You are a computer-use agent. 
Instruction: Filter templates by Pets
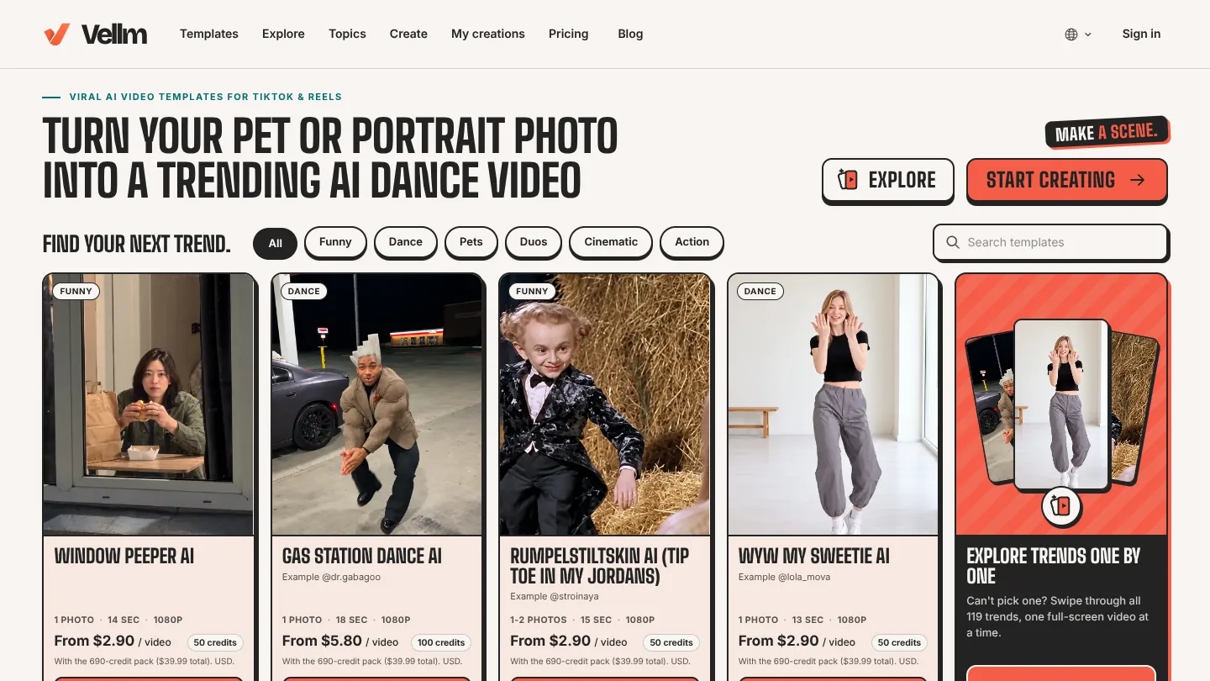pos(471,242)
